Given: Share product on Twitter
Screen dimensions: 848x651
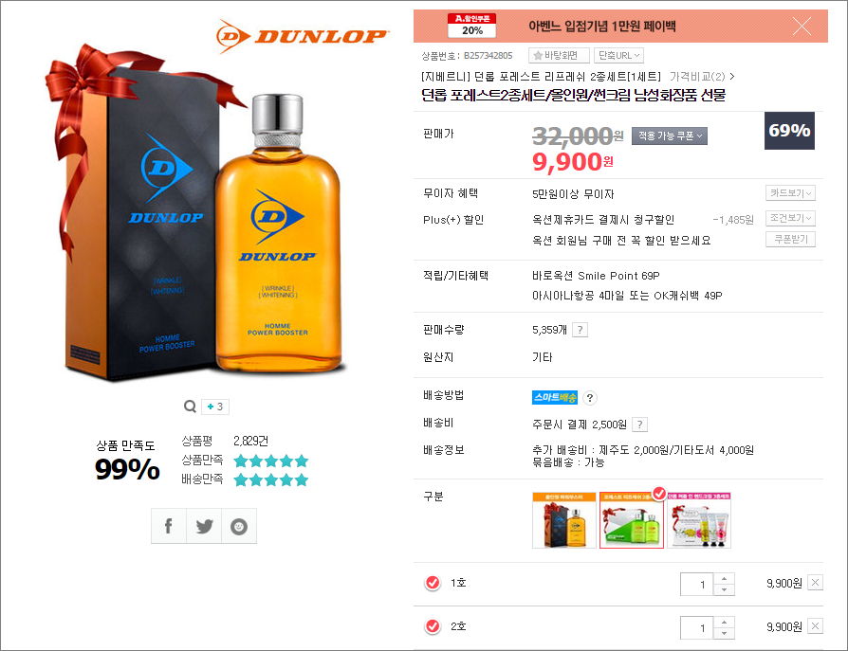Looking at the screenshot, I should [204, 526].
